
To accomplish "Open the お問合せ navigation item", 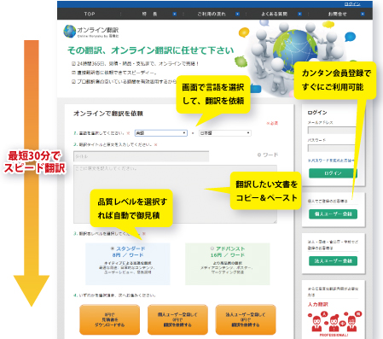I will 337,14.
